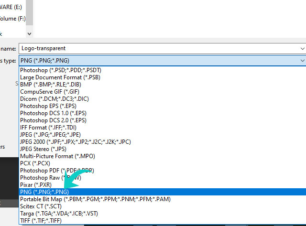
Task: Choose IFF Format (*.IFF;*.TDI)
Action: coord(163,128)
